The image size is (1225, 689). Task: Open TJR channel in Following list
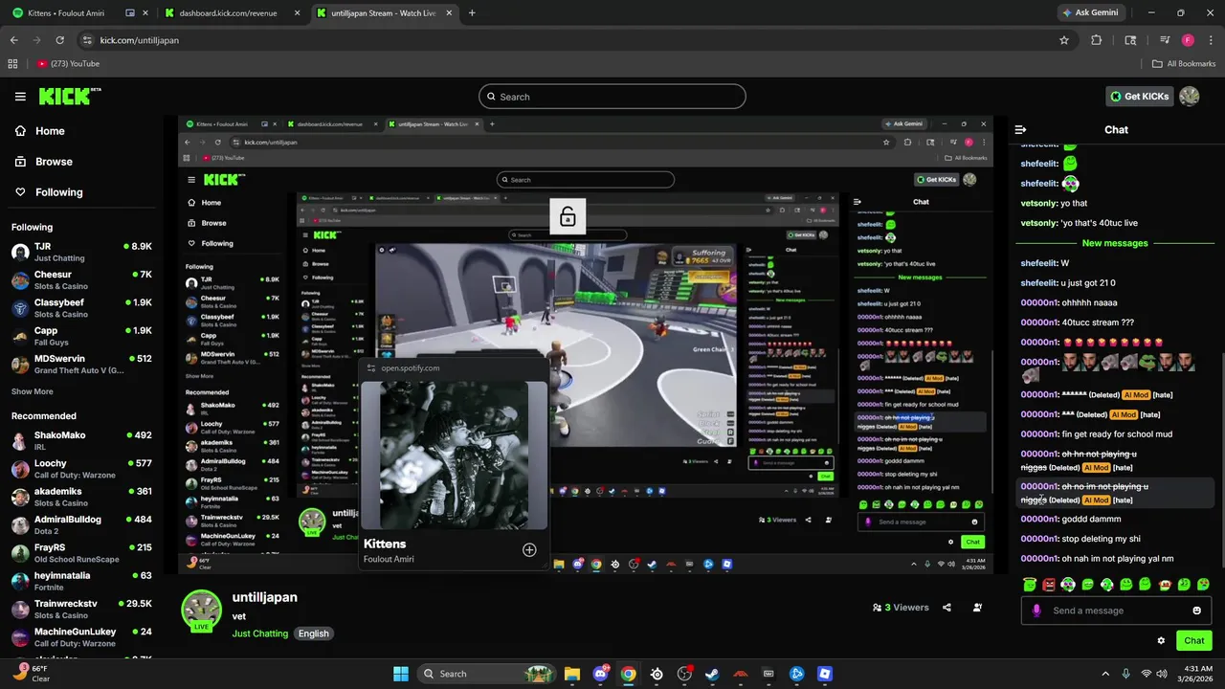click(81, 252)
